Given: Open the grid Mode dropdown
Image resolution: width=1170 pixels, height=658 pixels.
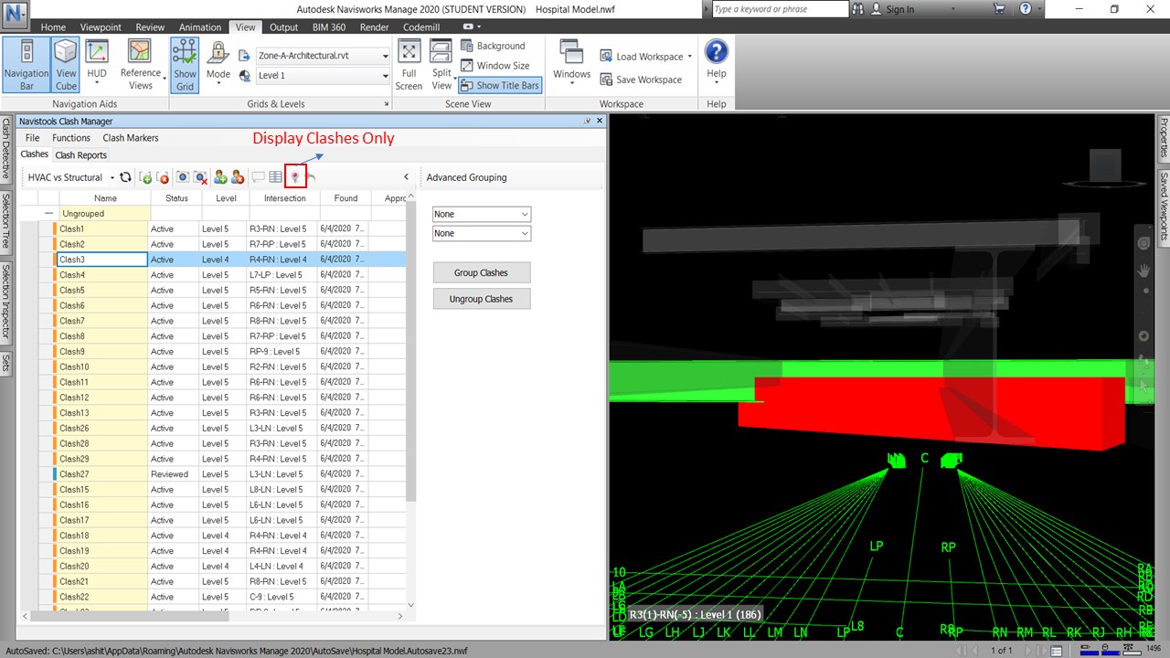Looking at the screenshot, I should click(x=218, y=65).
